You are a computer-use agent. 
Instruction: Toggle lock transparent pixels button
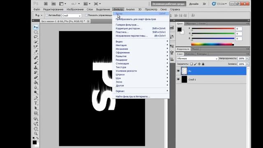click(191, 64)
